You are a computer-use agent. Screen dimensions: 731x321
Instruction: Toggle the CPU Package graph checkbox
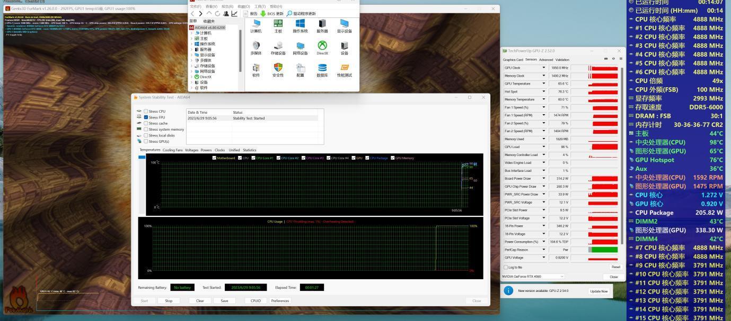click(x=367, y=158)
